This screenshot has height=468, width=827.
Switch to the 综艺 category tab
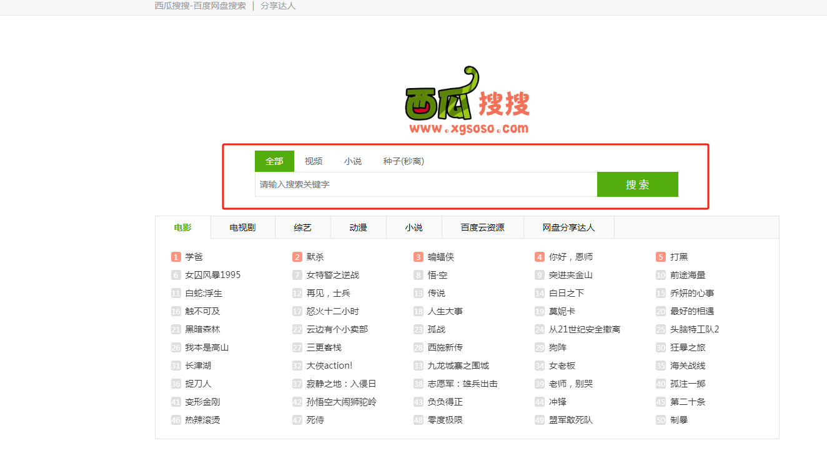[302, 227]
